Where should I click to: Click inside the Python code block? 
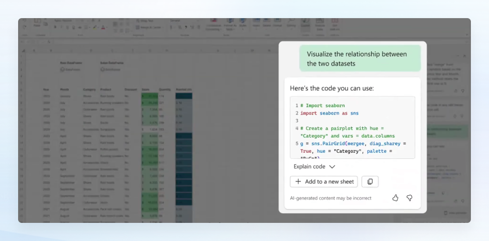tap(352, 127)
